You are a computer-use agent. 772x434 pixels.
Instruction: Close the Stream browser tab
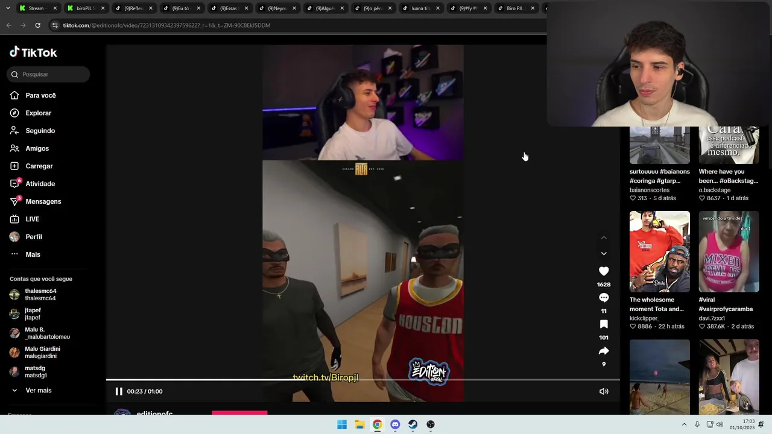pyautogui.click(x=55, y=8)
